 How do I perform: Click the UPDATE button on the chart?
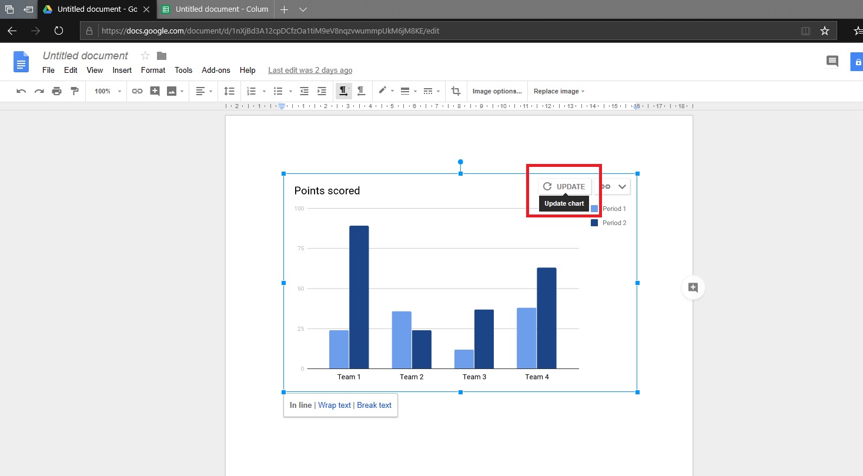coord(564,186)
